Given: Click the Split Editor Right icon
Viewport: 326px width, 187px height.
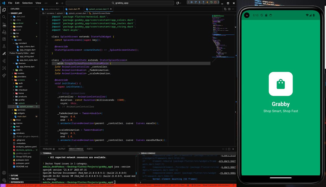Looking at the screenshot, I should (229, 9).
